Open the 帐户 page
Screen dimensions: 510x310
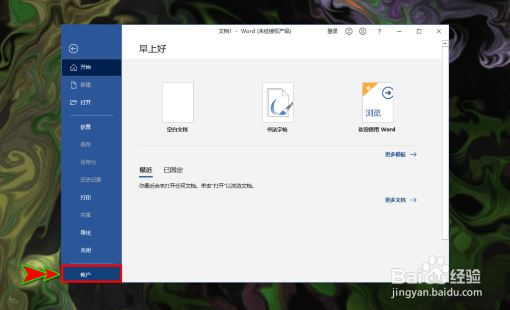coord(91,274)
